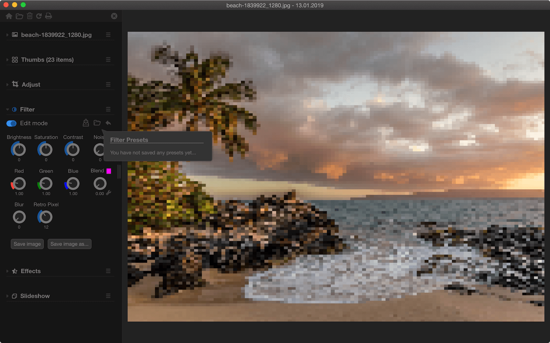This screenshot has width=550, height=343.
Task: Click the Filter Presets popup heading
Action: pos(129,140)
